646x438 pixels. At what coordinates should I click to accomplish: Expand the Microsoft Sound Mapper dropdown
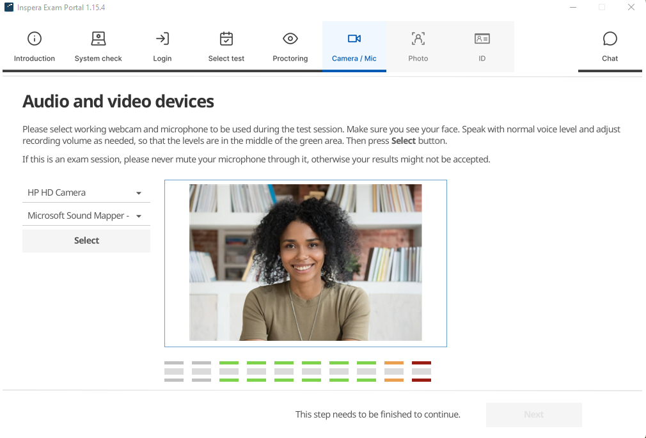[x=86, y=216]
